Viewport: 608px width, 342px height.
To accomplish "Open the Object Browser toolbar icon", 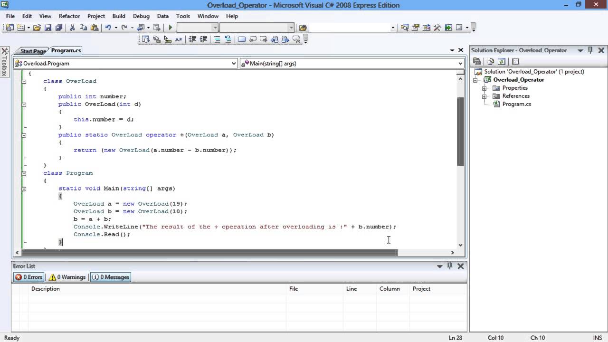I will tap(427, 28).
